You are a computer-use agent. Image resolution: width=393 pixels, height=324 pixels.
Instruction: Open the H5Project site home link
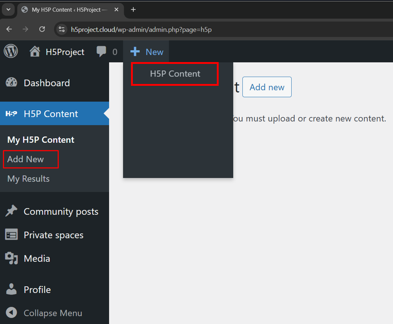(57, 52)
